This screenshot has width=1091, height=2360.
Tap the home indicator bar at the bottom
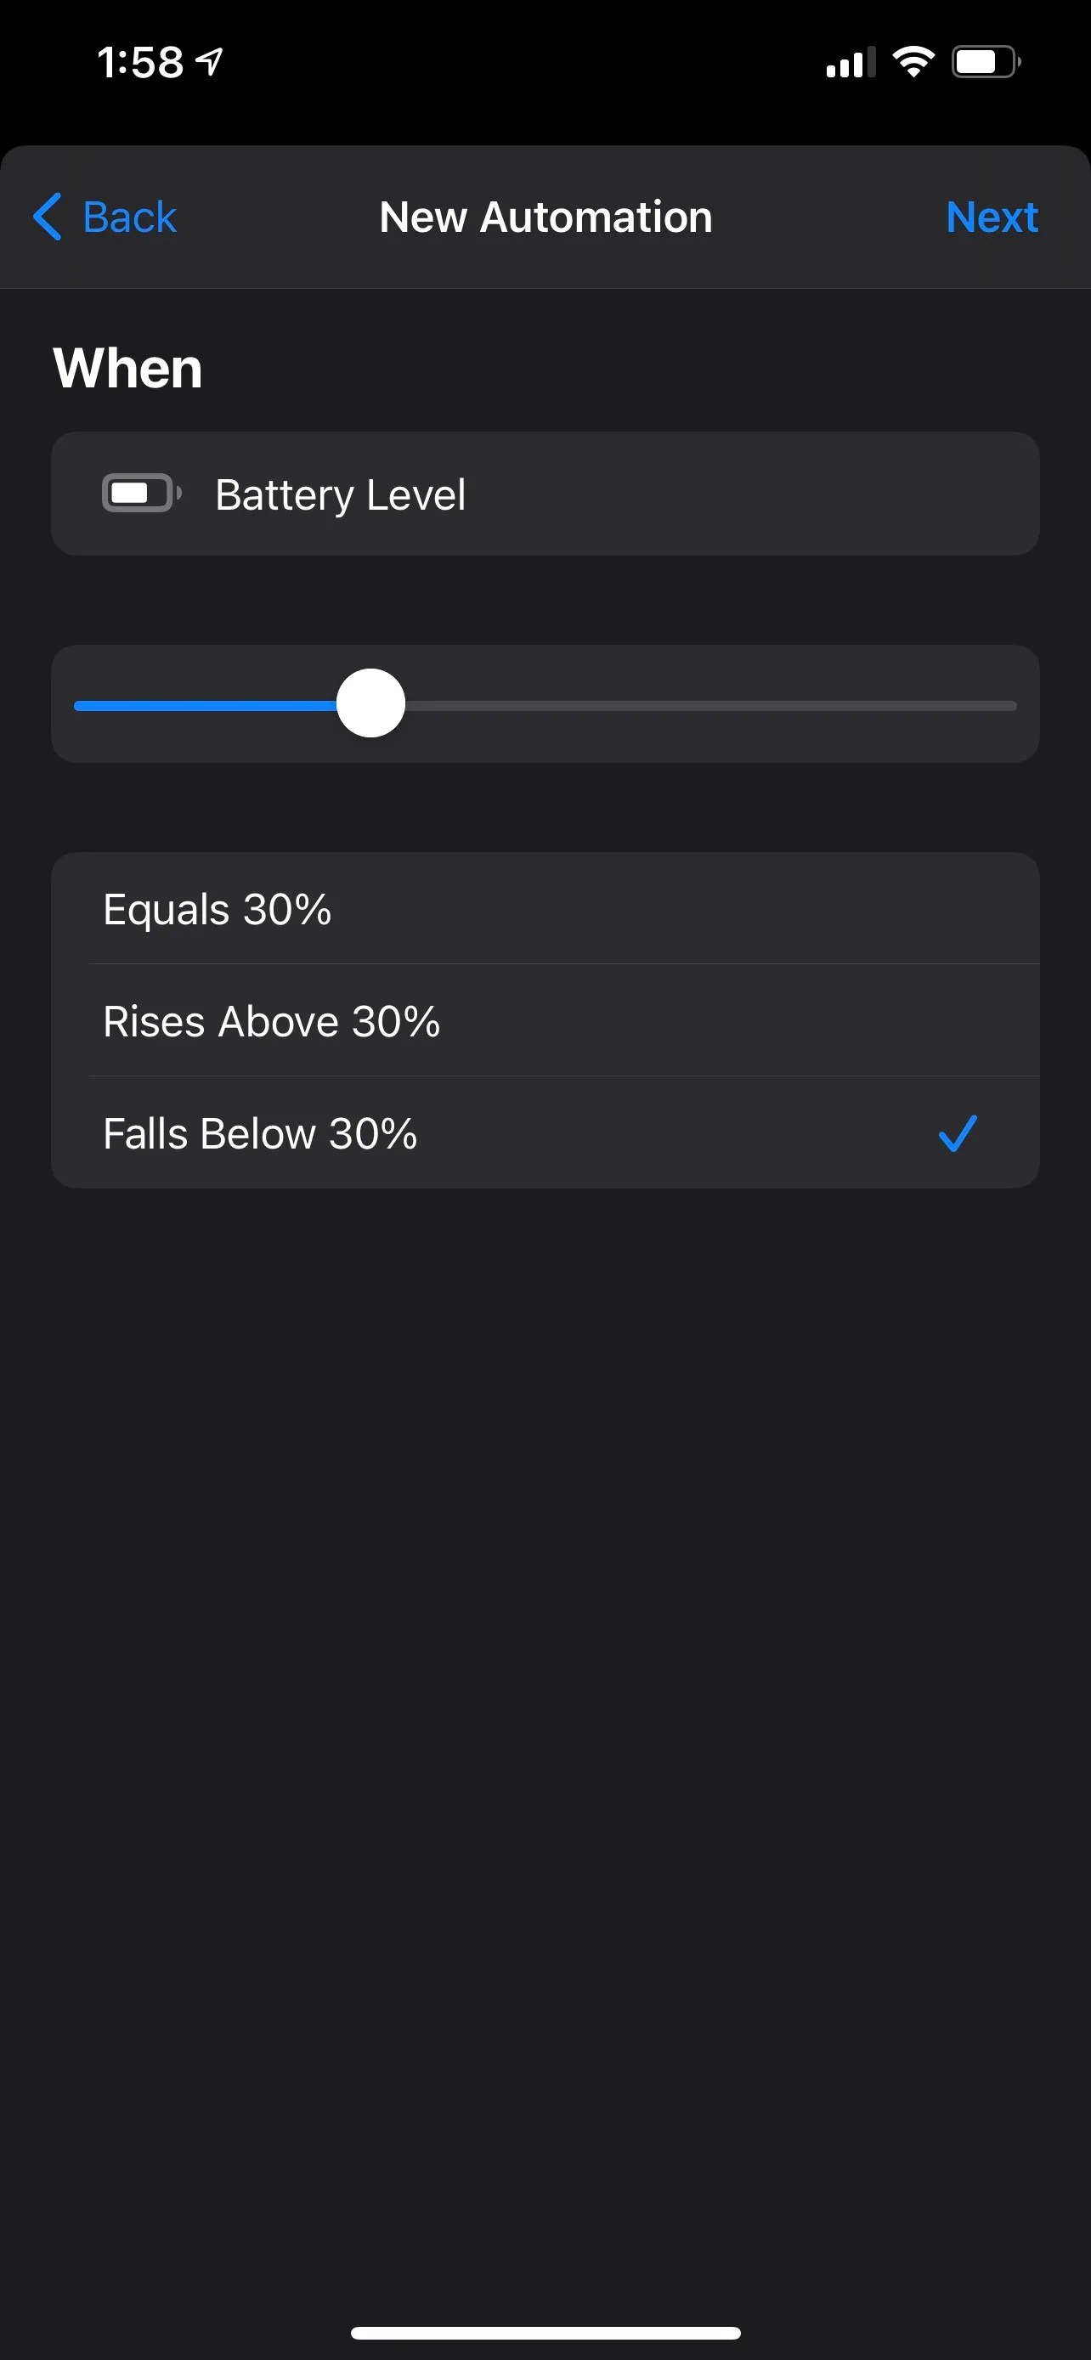tap(545, 2332)
